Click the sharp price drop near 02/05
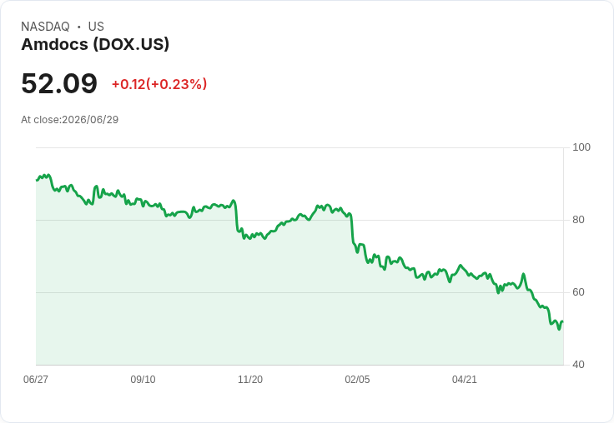The image size is (614, 423). pos(352,231)
